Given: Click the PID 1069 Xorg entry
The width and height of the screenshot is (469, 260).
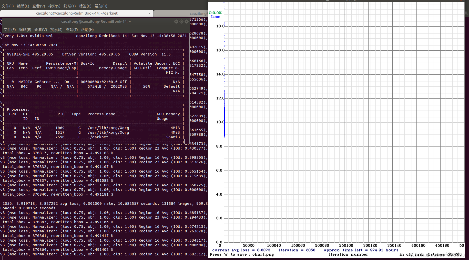Looking at the screenshot, I should point(60,128).
